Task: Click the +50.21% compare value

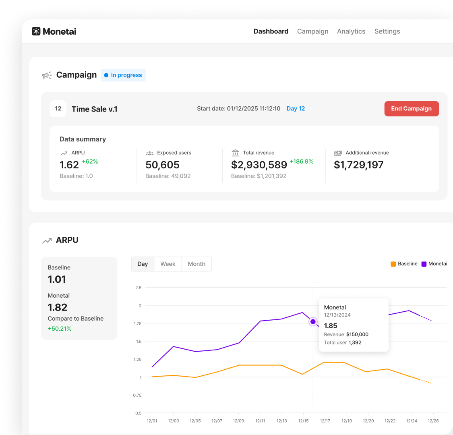Action: (x=60, y=329)
